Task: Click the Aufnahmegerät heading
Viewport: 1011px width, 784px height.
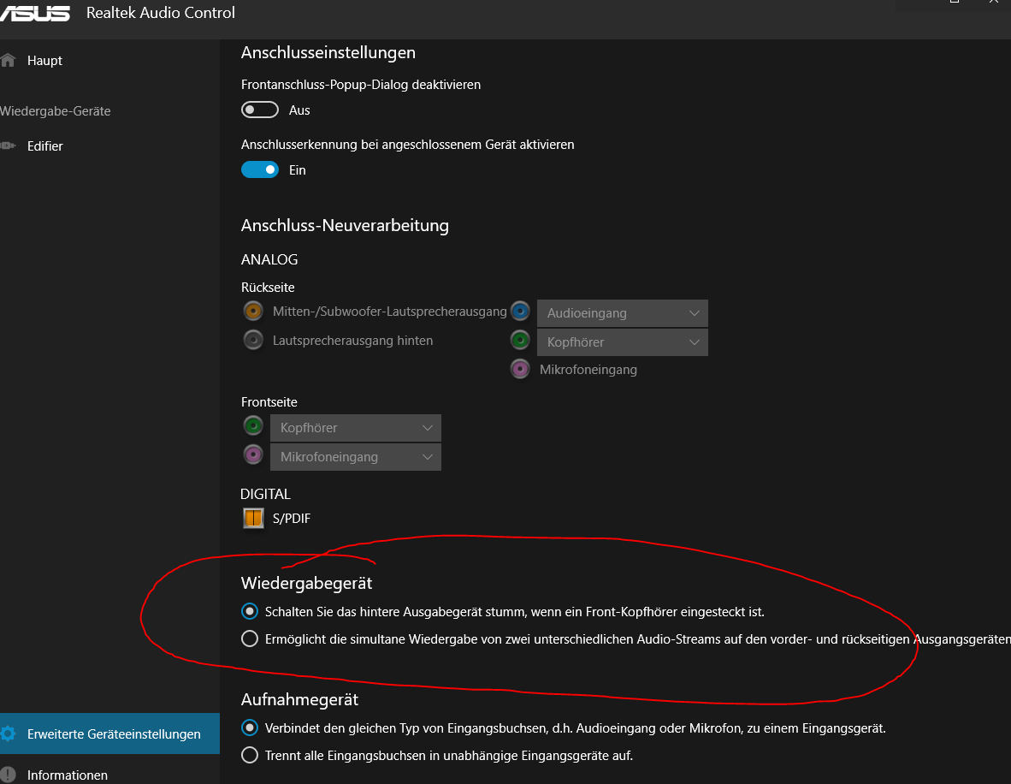Action: tap(299, 699)
